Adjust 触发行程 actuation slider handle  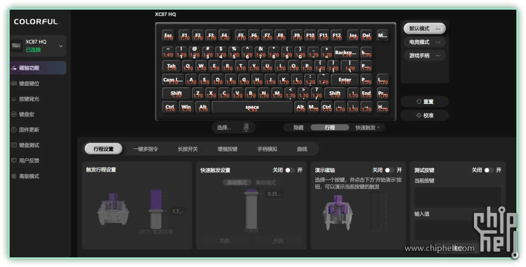tap(156, 211)
